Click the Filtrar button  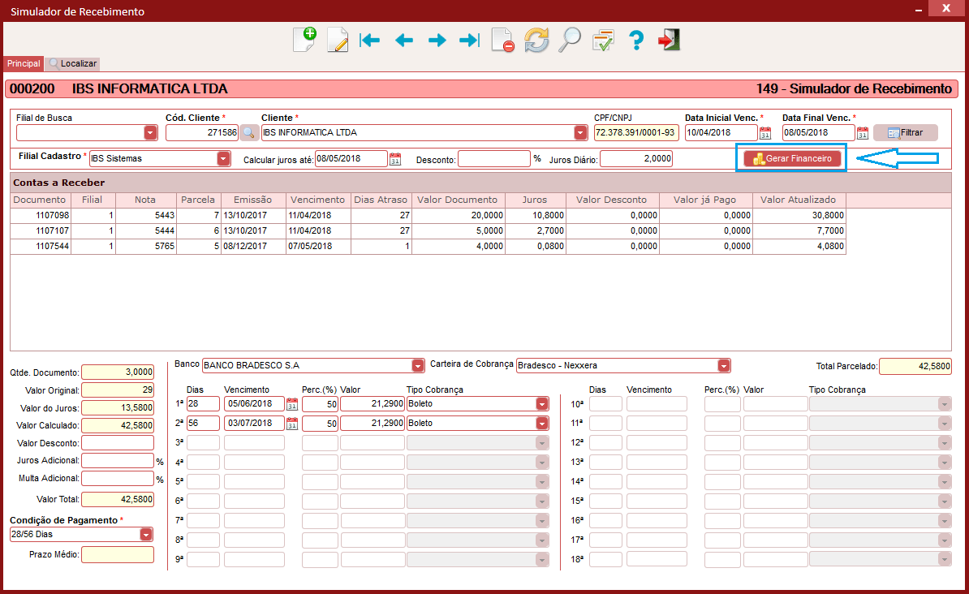(x=906, y=133)
